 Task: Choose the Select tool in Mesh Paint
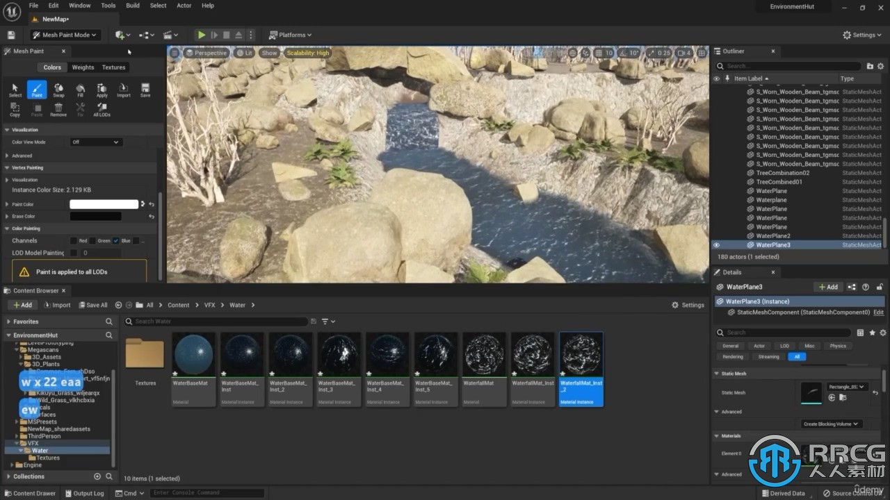15,90
